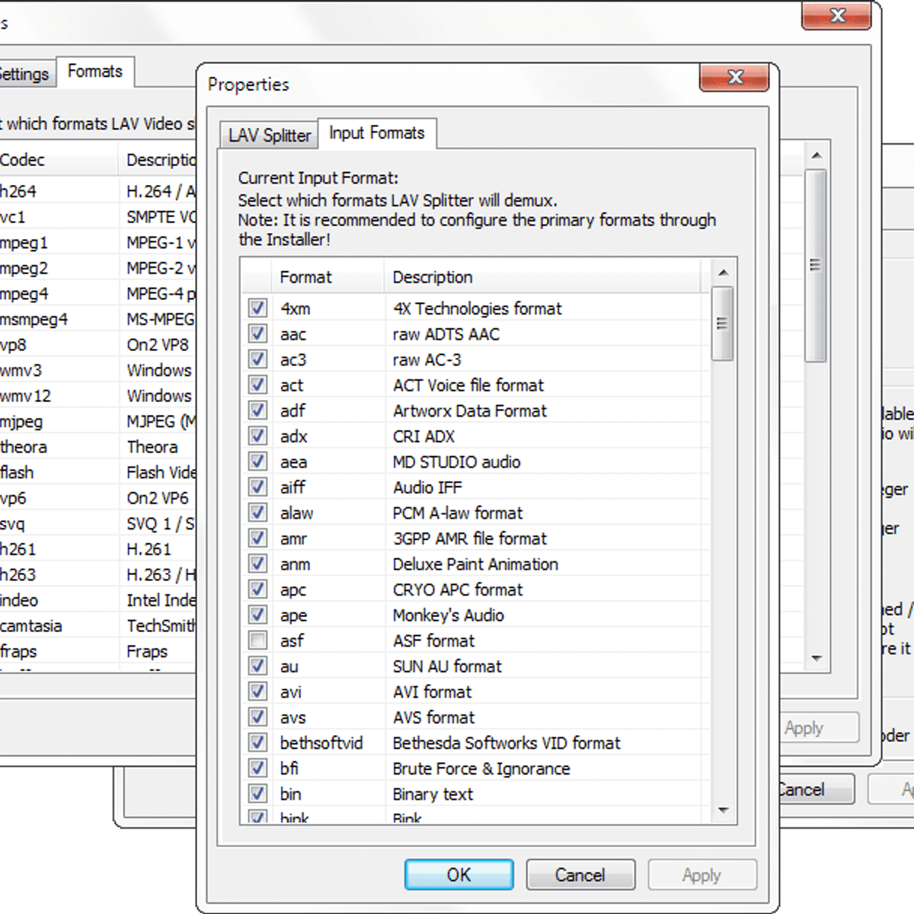Select 'theora' codec in background list
The width and height of the screenshot is (914, 914).
[24, 447]
